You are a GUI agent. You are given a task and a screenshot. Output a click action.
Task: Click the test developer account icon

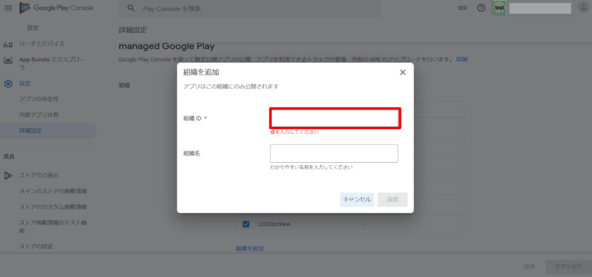point(499,8)
